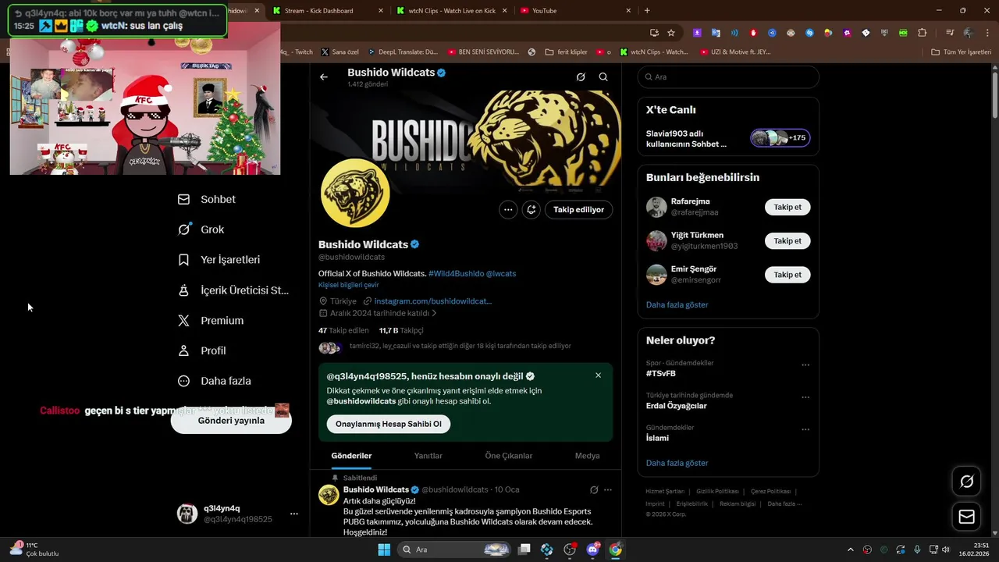Switch to the Medya tab

tap(588, 456)
